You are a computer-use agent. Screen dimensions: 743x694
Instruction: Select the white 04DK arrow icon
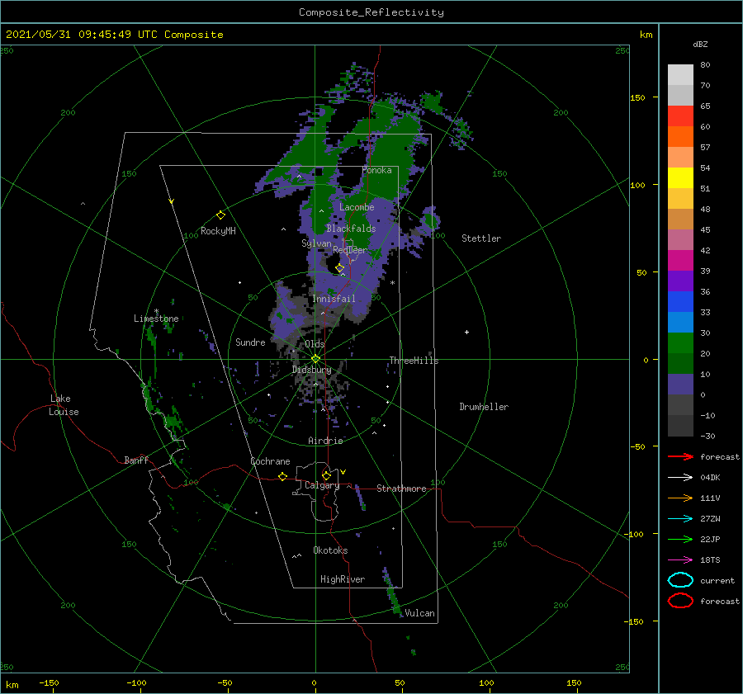(x=680, y=477)
